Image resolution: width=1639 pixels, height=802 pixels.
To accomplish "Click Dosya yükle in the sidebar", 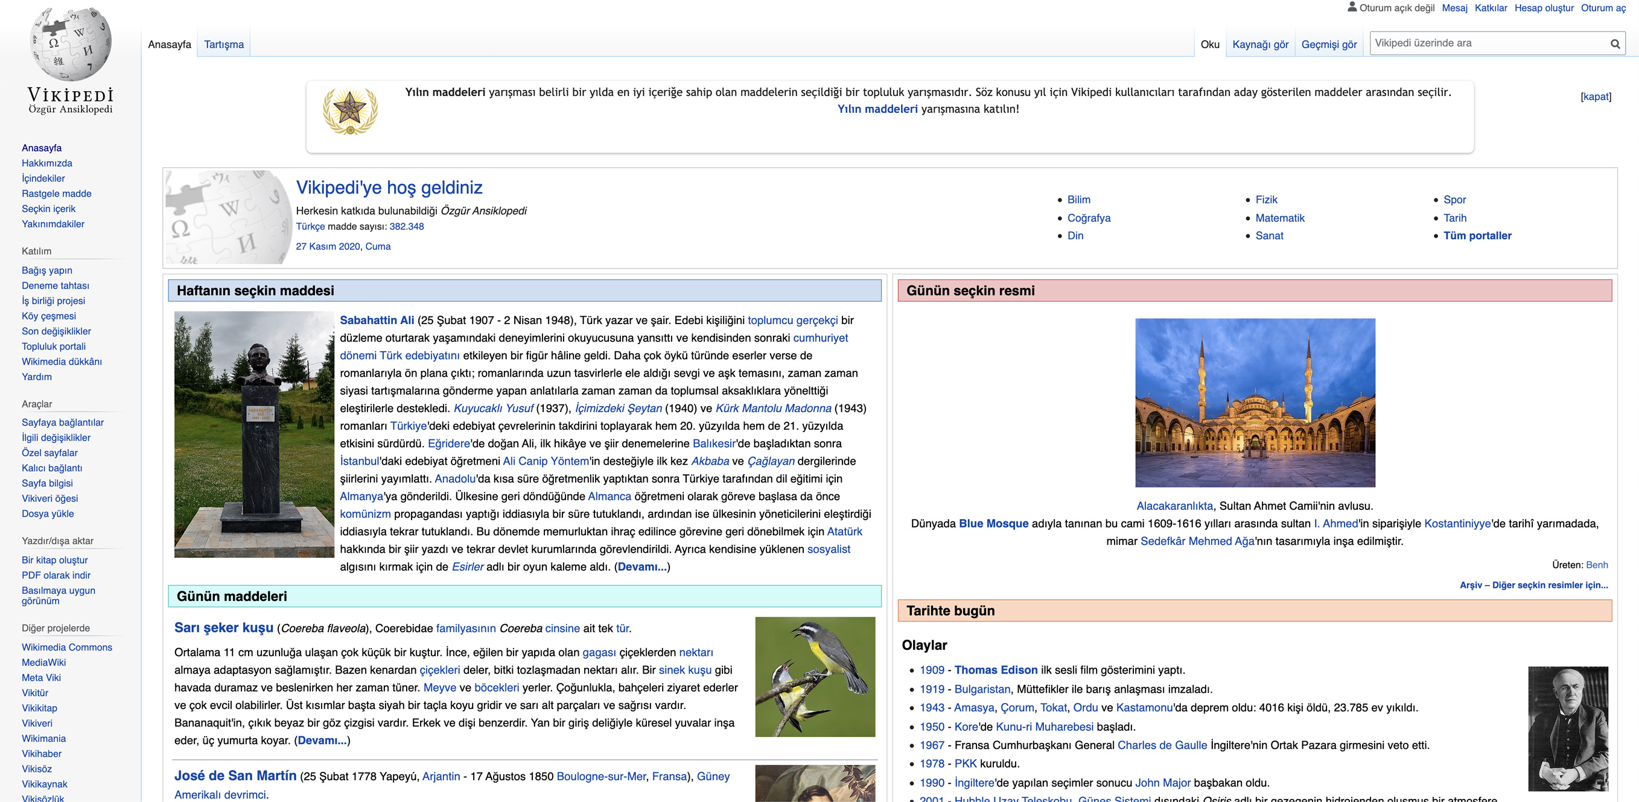I will [48, 514].
